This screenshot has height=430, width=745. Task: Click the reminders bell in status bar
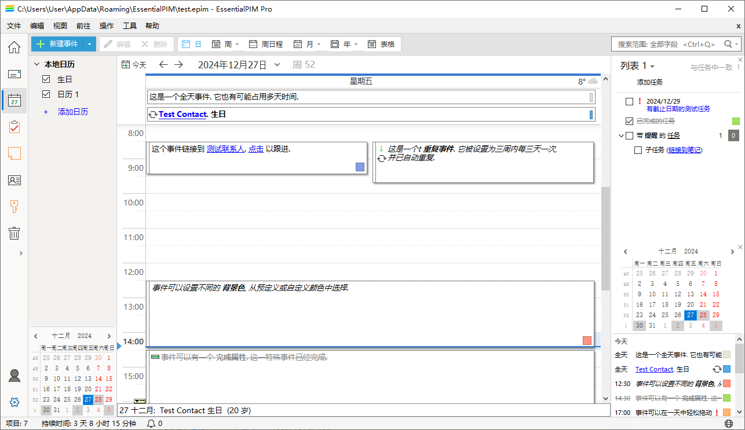pyautogui.click(x=151, y=424)
